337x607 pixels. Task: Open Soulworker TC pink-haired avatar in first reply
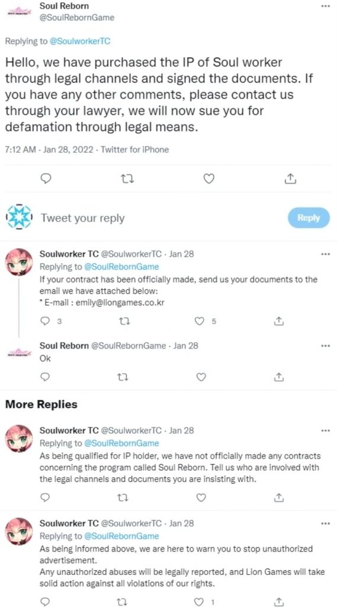click(19, 261)
